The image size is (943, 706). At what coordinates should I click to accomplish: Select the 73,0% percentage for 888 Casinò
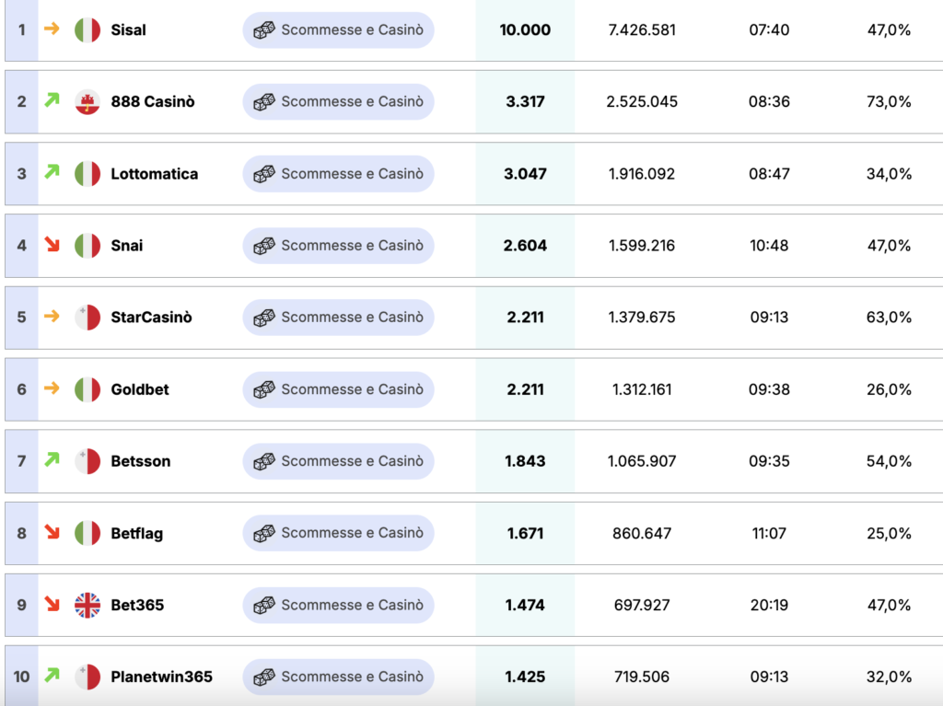886,101
